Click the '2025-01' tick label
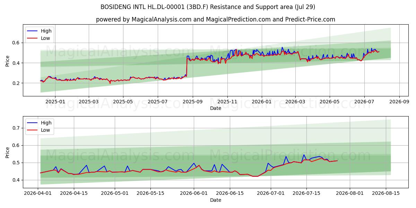Viewport: 416px width, 208px height. coord(55,102)
